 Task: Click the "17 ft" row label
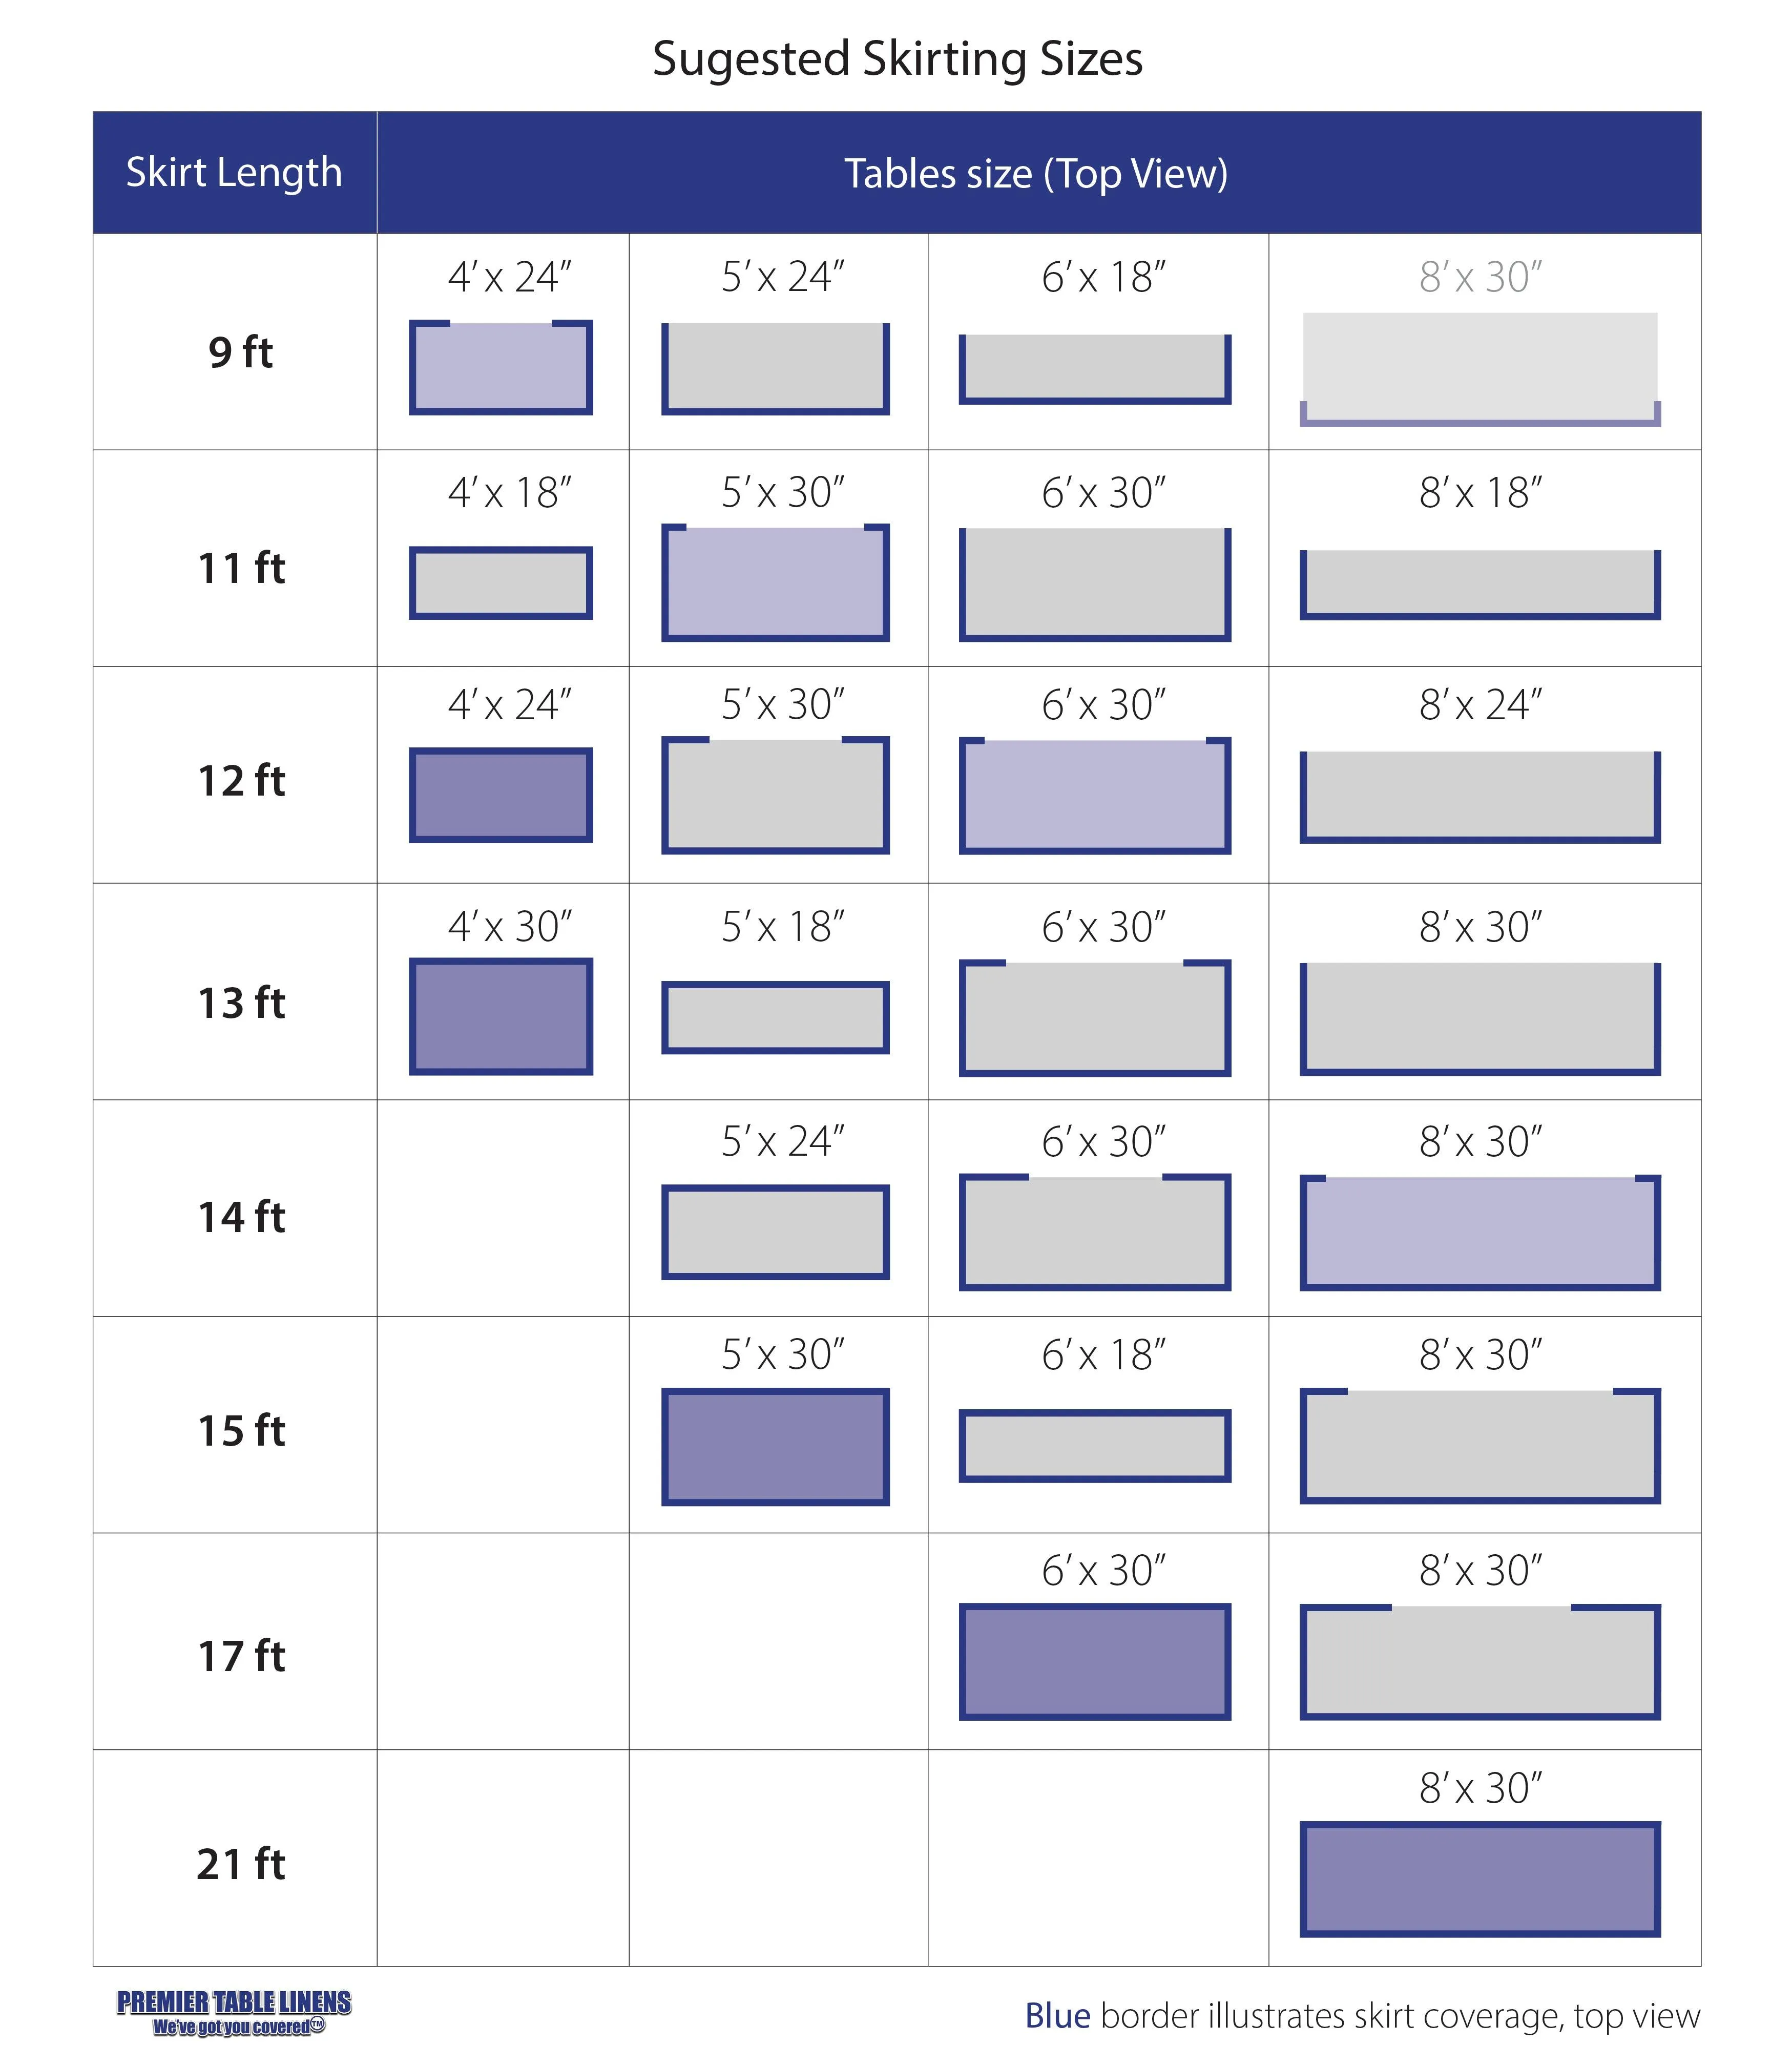(x=241, y=1656)
